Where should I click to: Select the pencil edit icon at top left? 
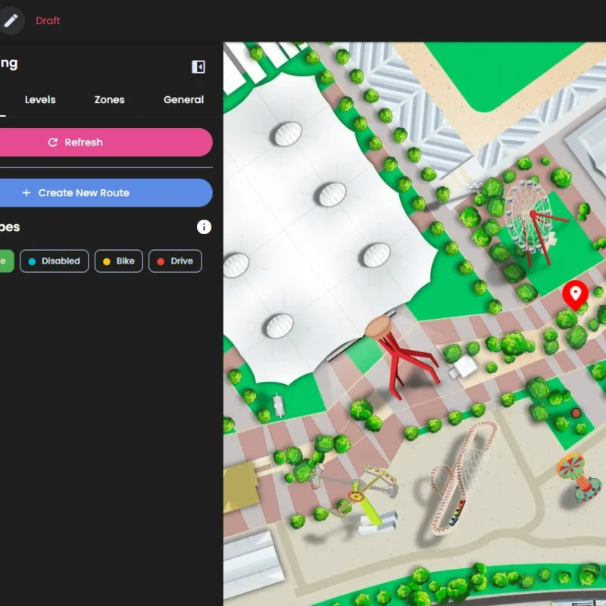(x=12, y=20)
